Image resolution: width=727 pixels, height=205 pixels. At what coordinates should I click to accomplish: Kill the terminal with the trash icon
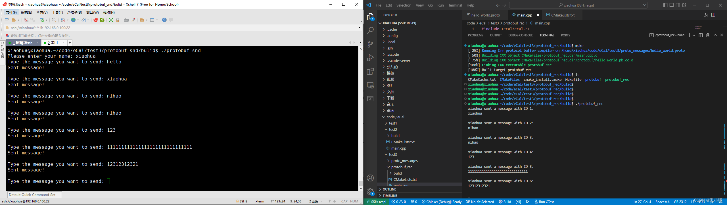click(708, 35)
